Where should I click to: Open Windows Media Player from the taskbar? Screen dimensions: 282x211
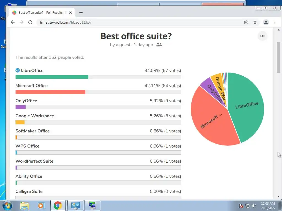[41, 206]
